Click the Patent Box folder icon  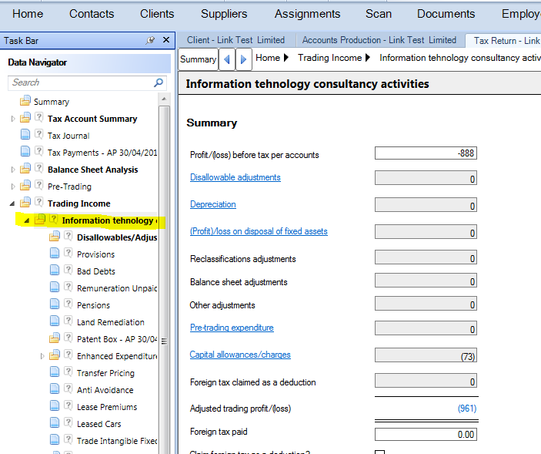[x=54, y=338]
